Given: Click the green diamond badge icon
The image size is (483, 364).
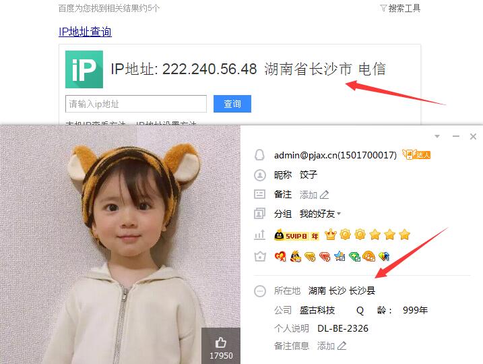Looking at the screenshot, I should (x=354, y=256).
